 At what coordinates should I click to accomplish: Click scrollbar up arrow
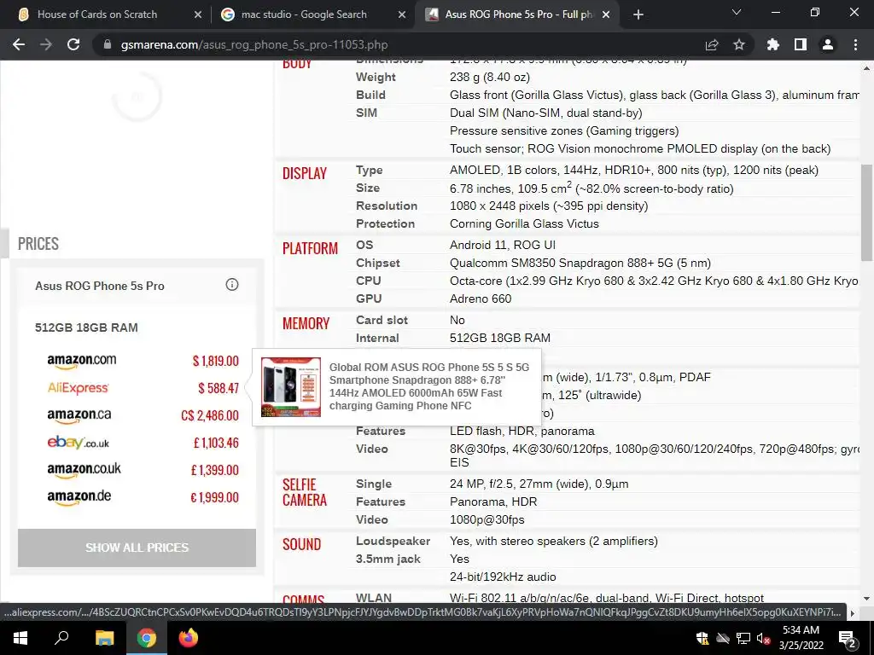point(866,68)
